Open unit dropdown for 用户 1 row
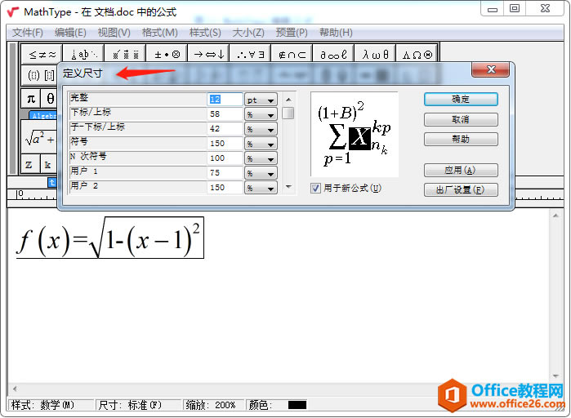Screen dimensions: 571x418 (x=261, y=173)
